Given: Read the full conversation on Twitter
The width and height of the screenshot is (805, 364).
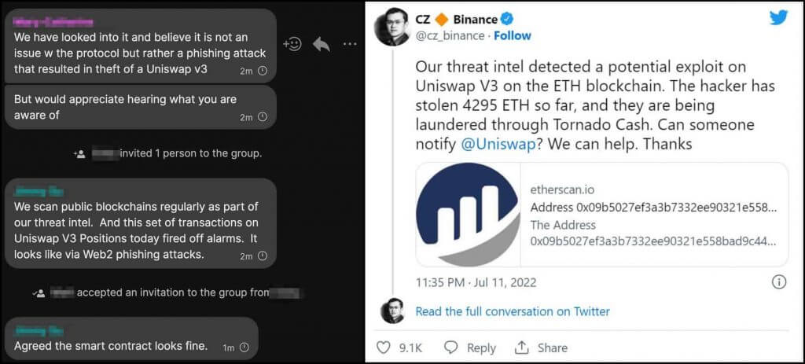Looking at the screenshot, I should point(512,311).
